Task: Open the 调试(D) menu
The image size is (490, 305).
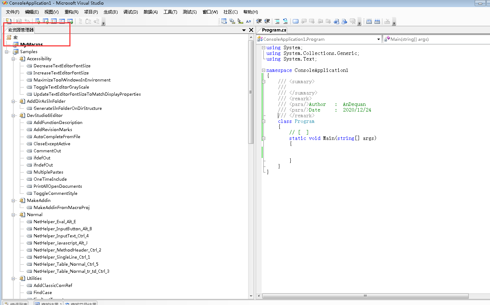Action: coord(131,12)
